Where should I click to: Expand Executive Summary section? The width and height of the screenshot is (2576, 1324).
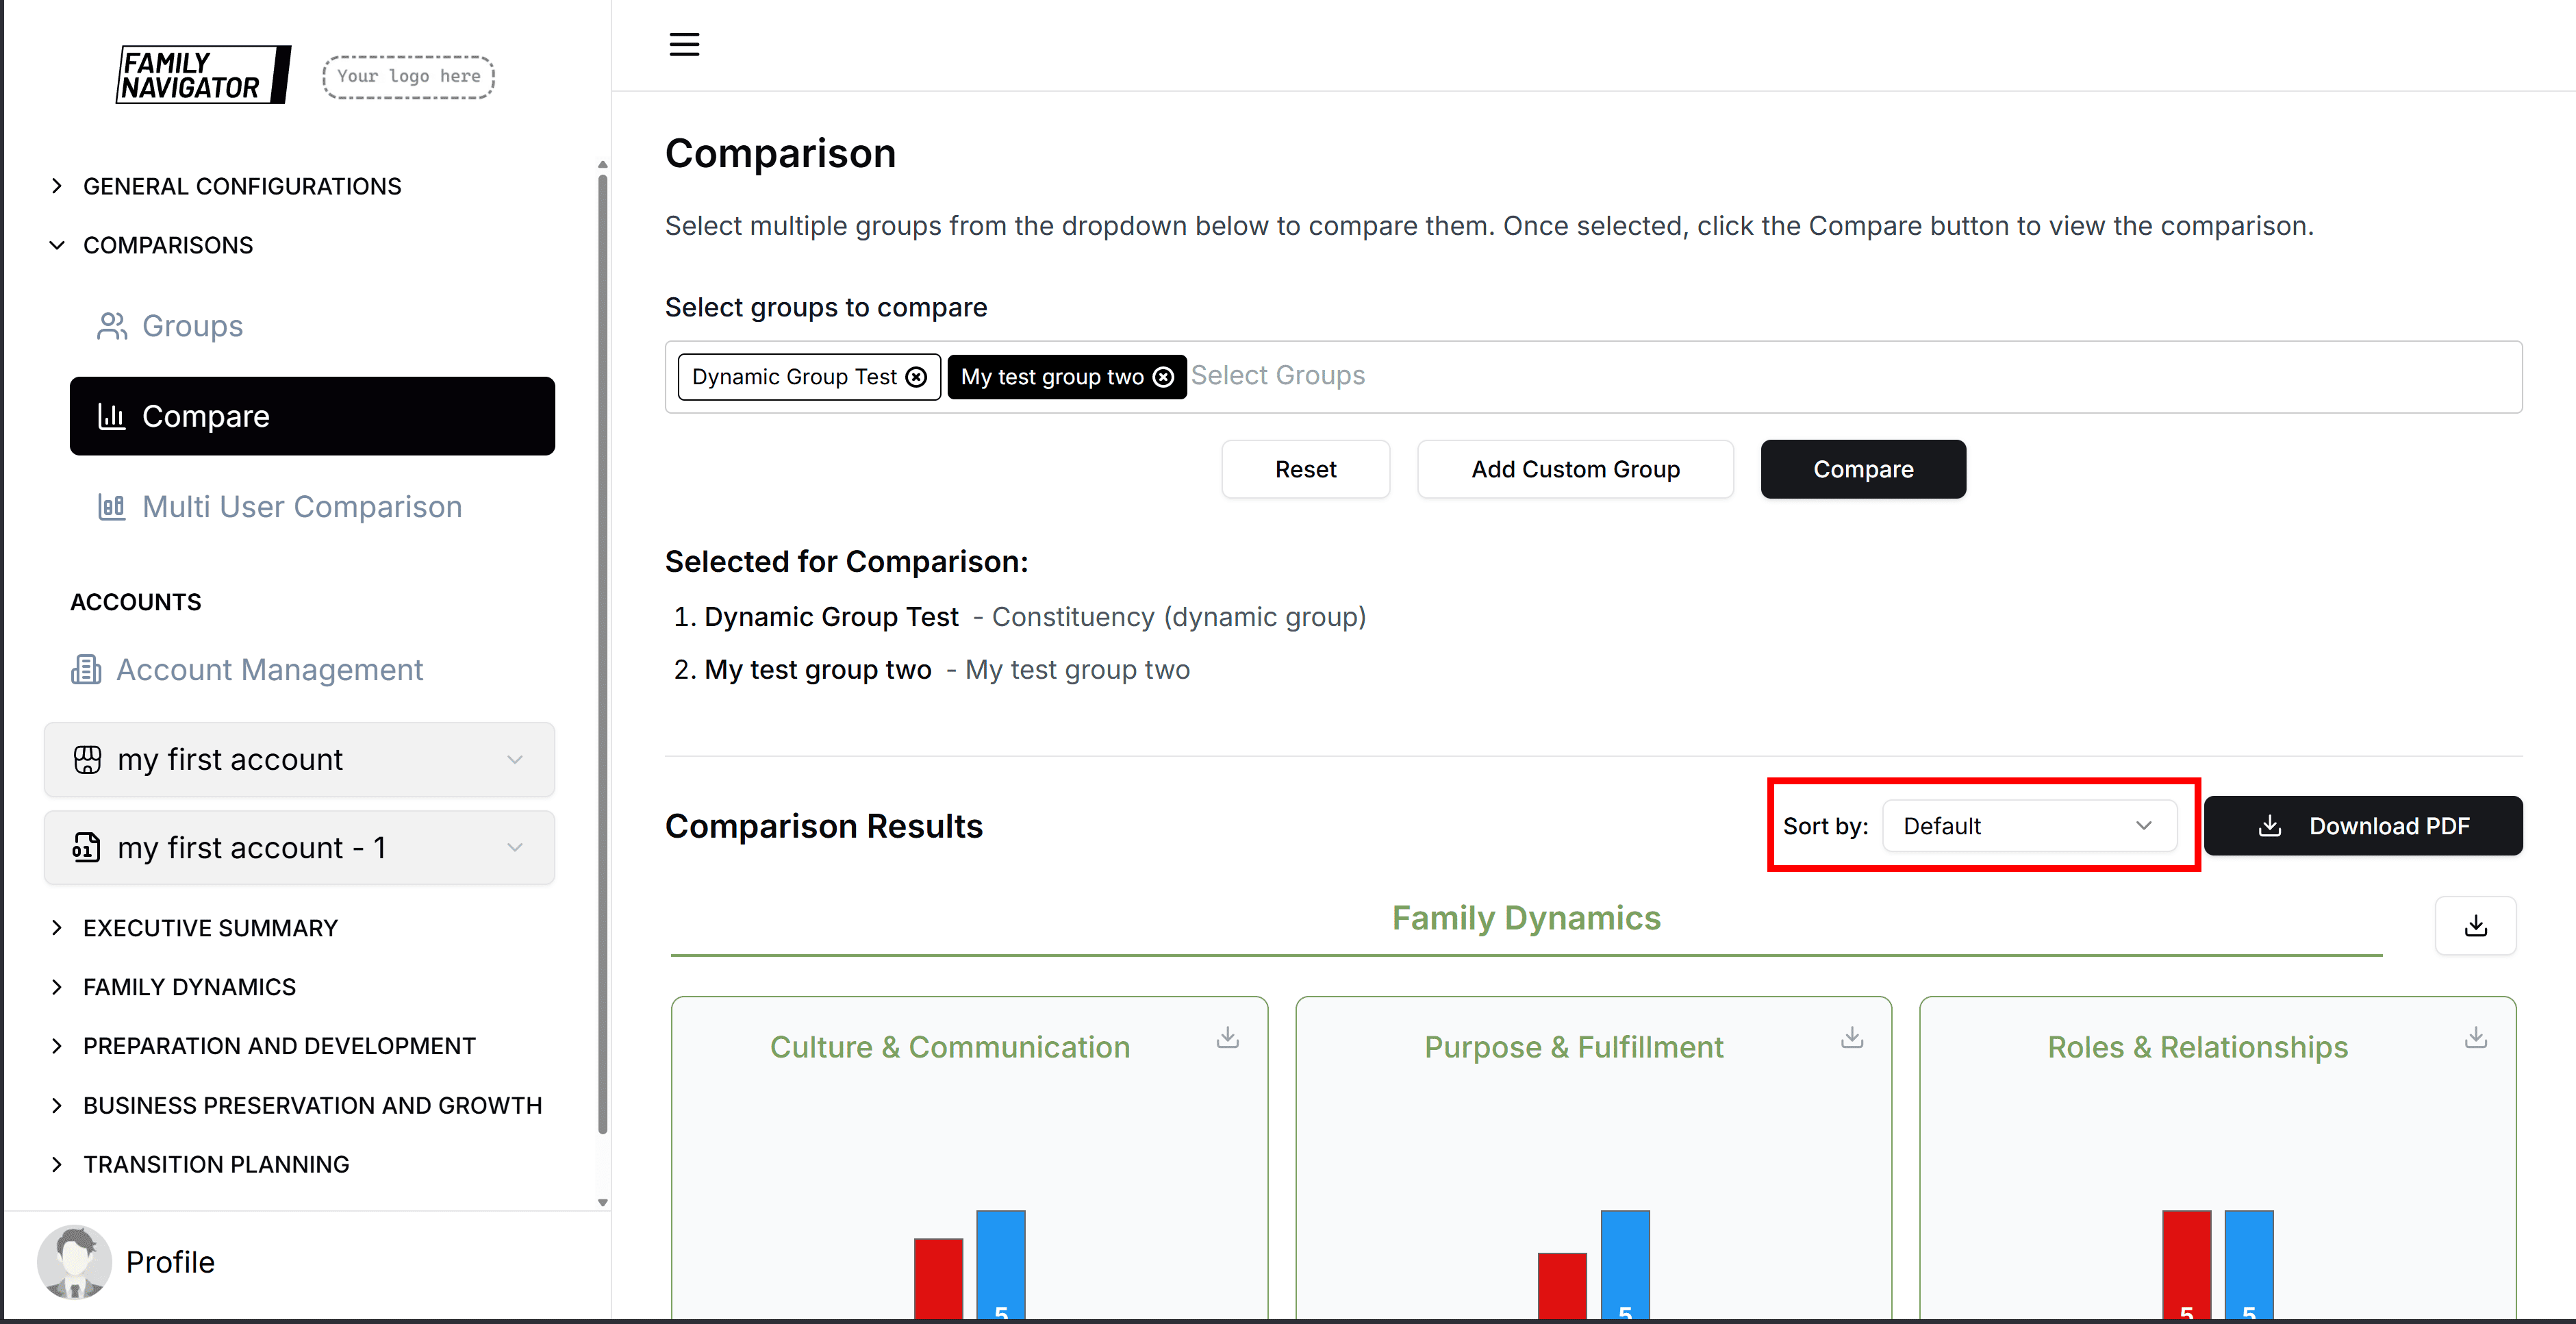(210, 928)
